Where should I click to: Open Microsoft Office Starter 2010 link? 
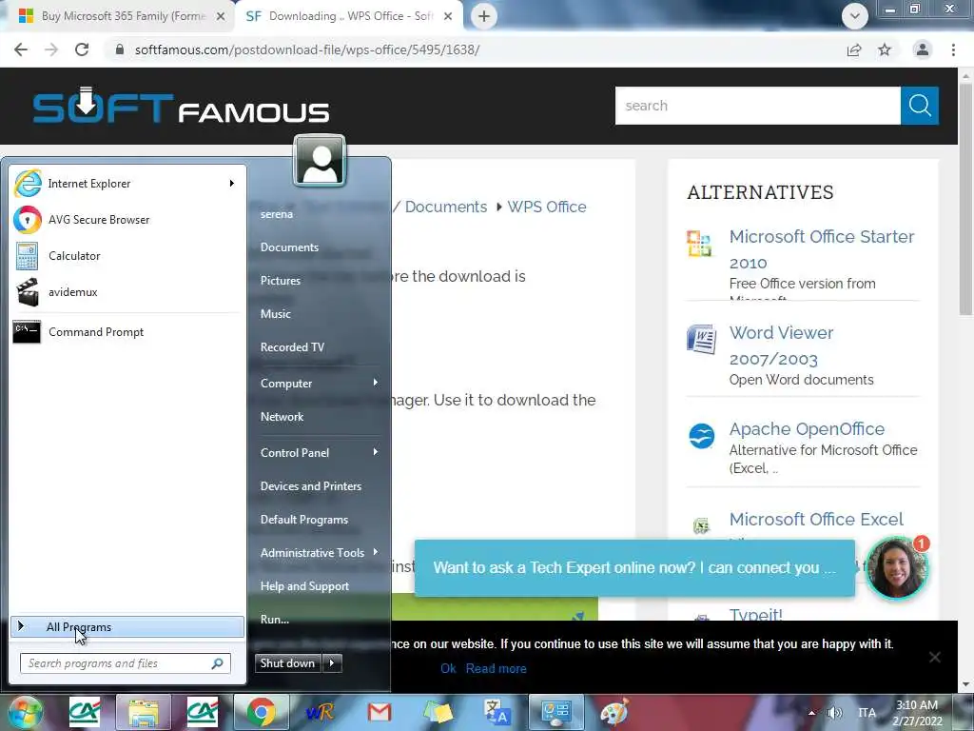821,249
